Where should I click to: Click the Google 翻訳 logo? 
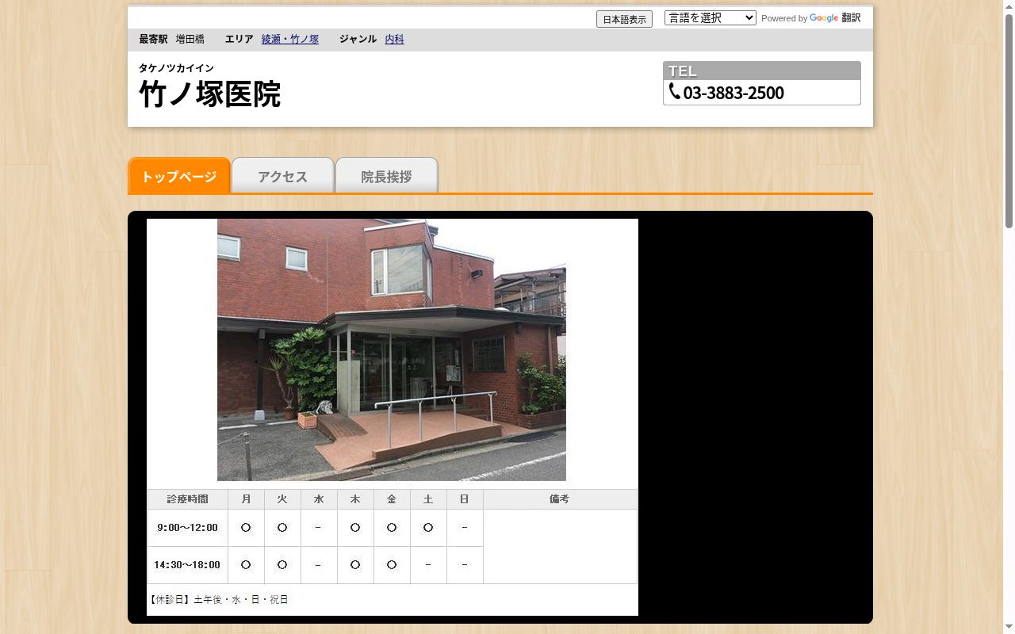pyautogui.click(x=835, y=17)
